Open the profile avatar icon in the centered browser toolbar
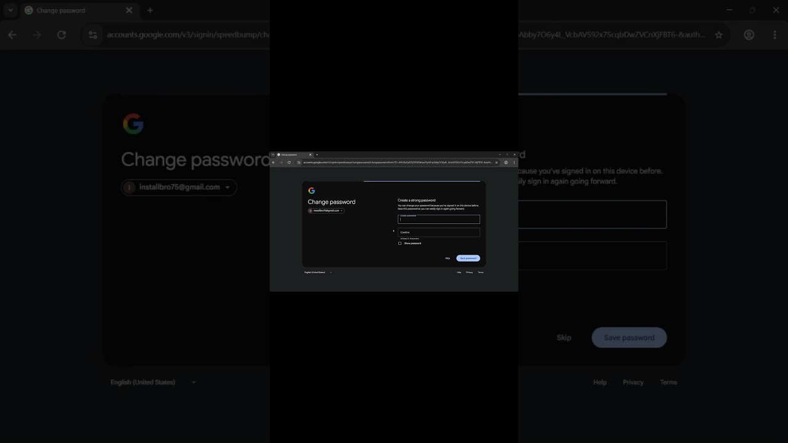Screen dimensions: 788x443 coord(506,162)
